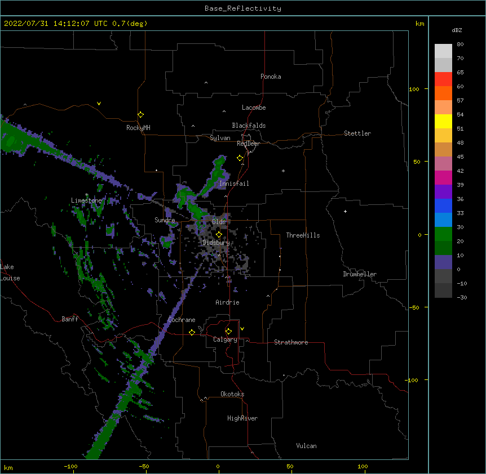
Task: Click the dBZ legend heading
Action: [457, 30]
